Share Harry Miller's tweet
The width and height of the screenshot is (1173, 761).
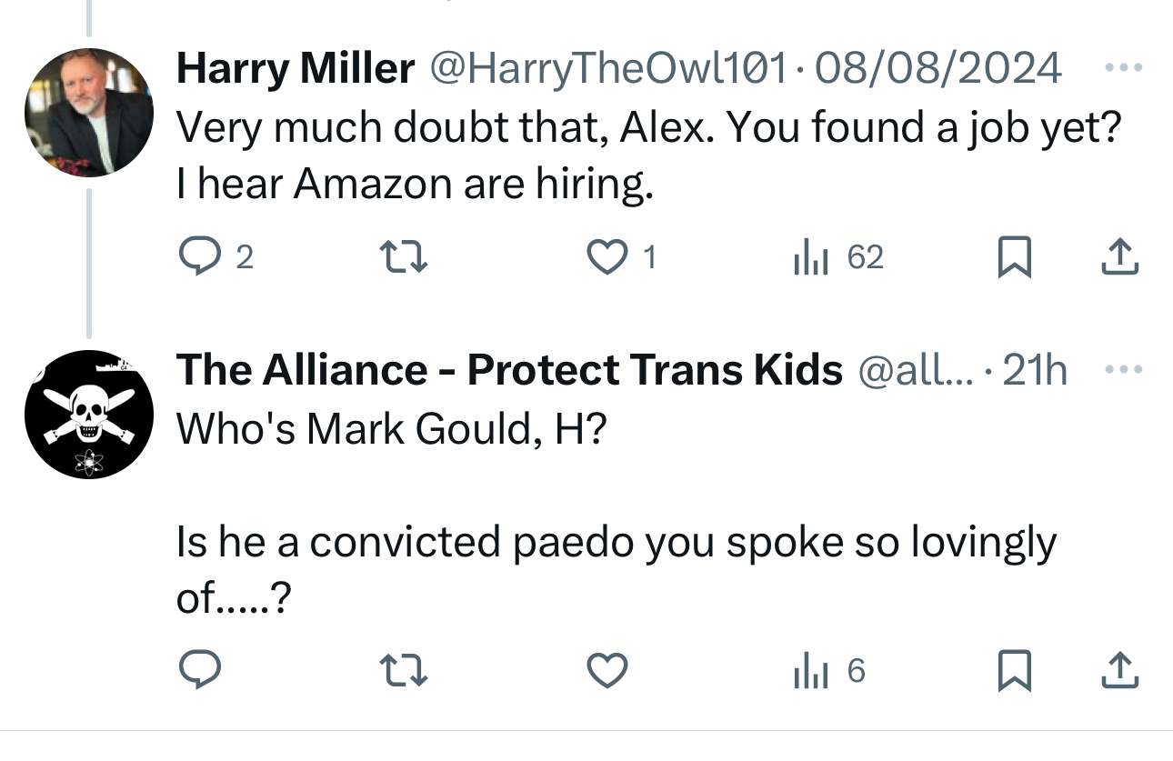(1119, 257)
